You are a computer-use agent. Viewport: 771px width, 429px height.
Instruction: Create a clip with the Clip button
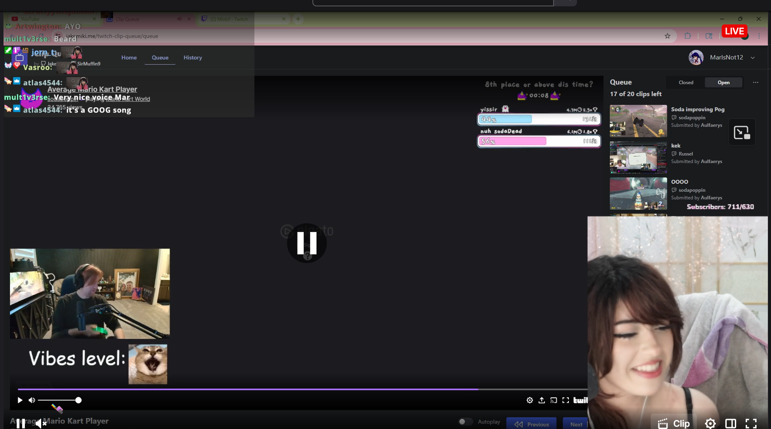tap(674, 424)
